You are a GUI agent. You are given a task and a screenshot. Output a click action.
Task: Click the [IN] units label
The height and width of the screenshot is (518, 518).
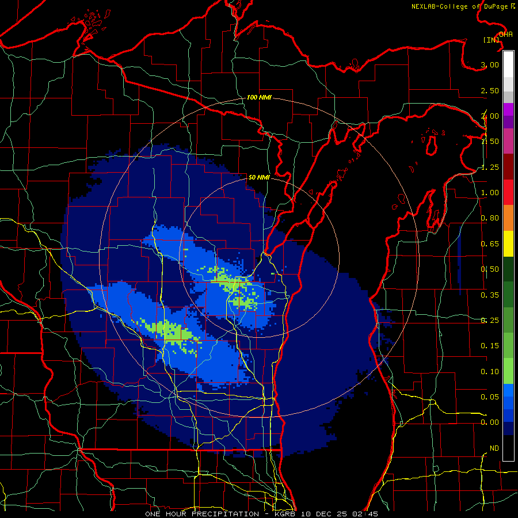pos(492,40)
